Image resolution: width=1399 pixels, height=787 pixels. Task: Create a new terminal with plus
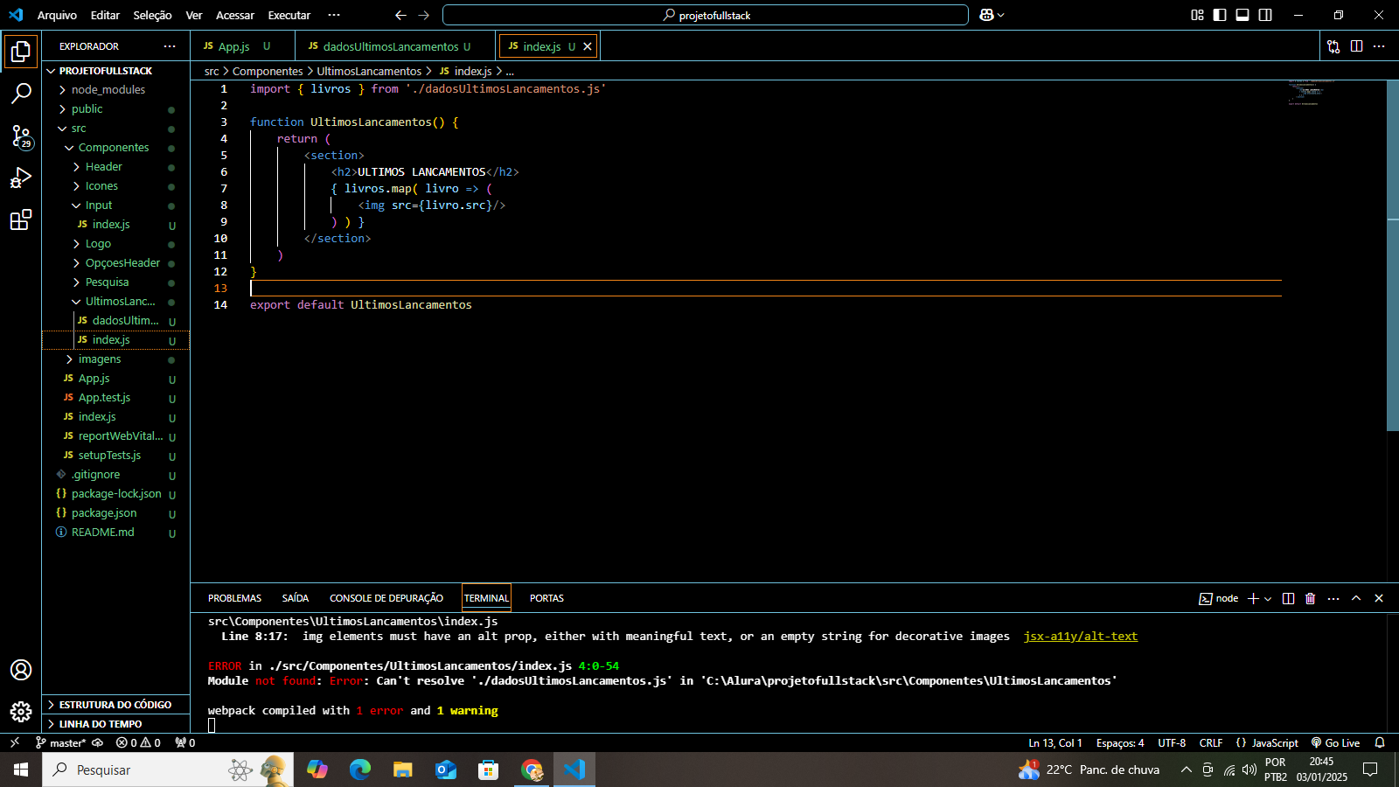click(1253, 598)
